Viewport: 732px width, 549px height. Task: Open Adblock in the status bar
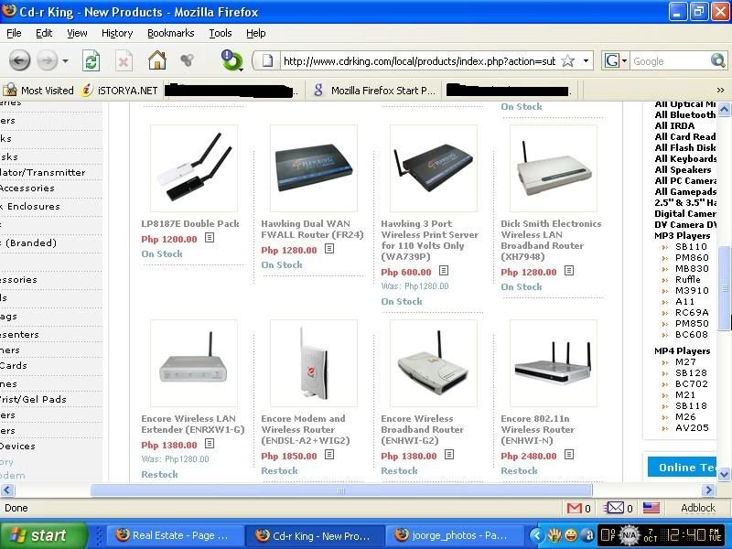(x=698, y=508)
